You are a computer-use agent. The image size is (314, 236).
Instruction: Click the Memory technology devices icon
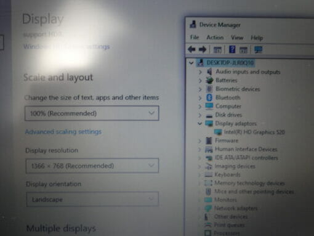pos(208,183)
